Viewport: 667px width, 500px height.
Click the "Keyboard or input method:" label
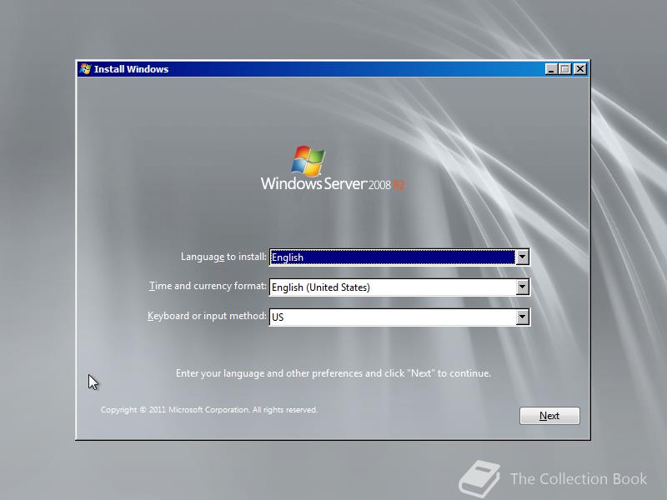207,316
